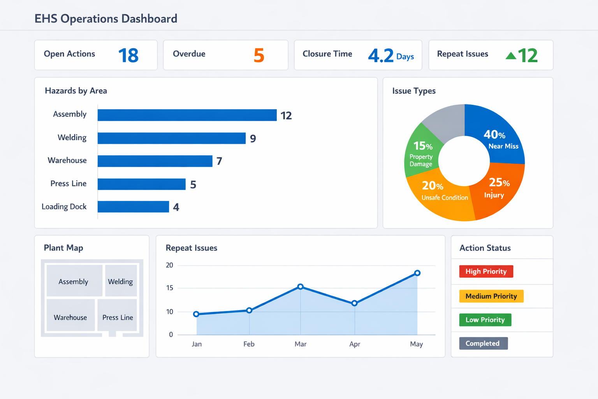Click the Jan data point on line chart

[196, 314]
